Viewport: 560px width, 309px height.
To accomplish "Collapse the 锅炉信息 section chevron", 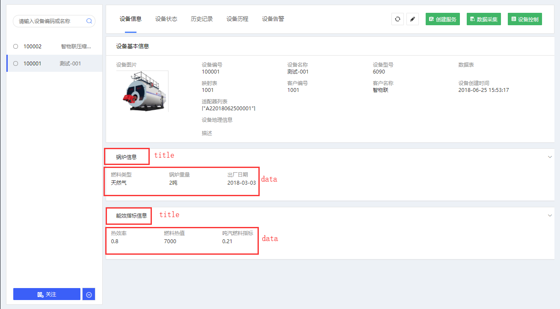I will (550, 157).
